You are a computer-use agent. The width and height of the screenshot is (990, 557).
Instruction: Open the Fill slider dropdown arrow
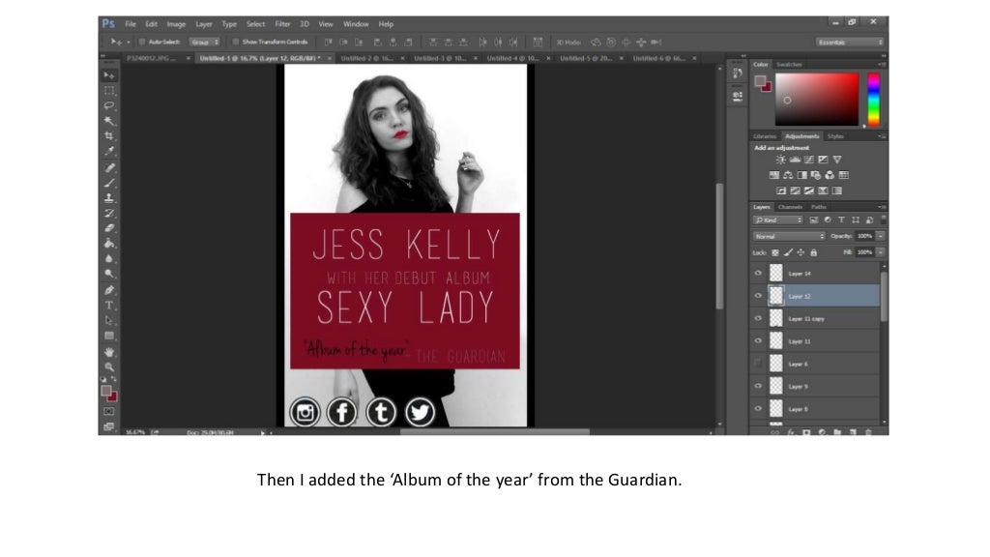click(x=880, y=252)
